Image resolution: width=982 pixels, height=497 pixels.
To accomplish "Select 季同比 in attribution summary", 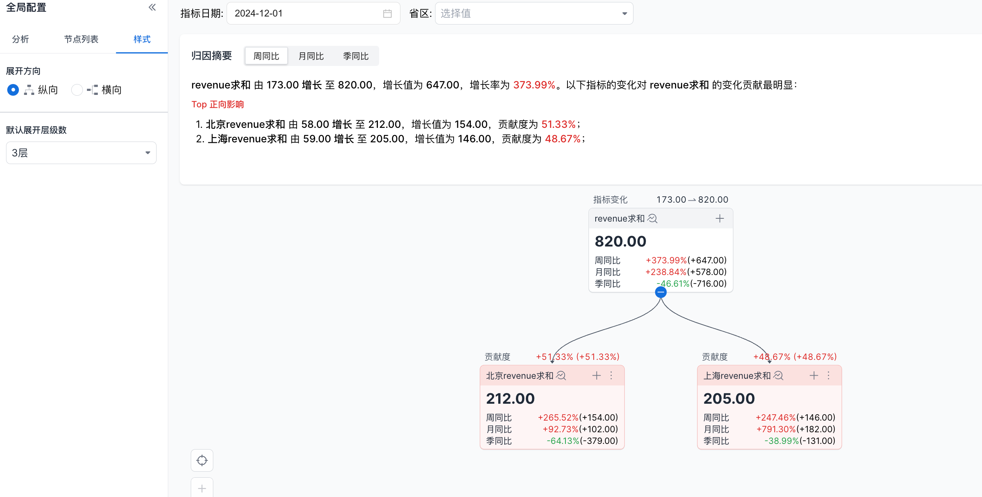I will pos(356,56).
